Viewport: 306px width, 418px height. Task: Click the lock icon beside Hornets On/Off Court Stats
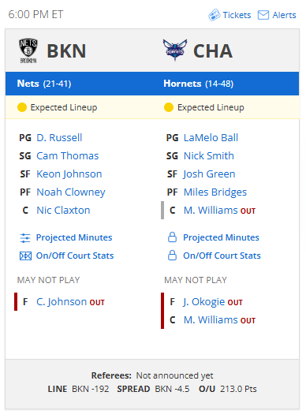pyautogui.click(x=172, y=255)
